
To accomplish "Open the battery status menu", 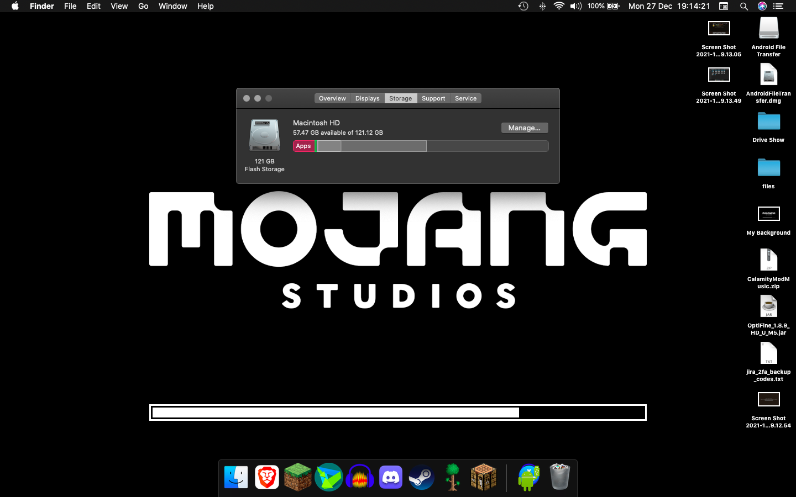I will point(613,6).
